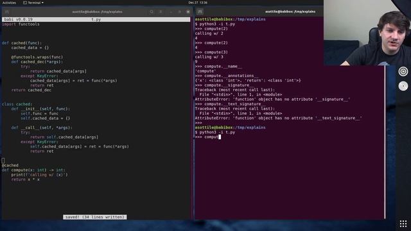Screen dimensions: 411x231
Task: Click the annotations dict output line
Action: point(248,81)
